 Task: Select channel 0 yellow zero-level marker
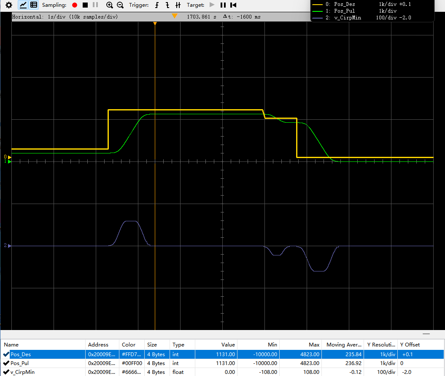9,157
